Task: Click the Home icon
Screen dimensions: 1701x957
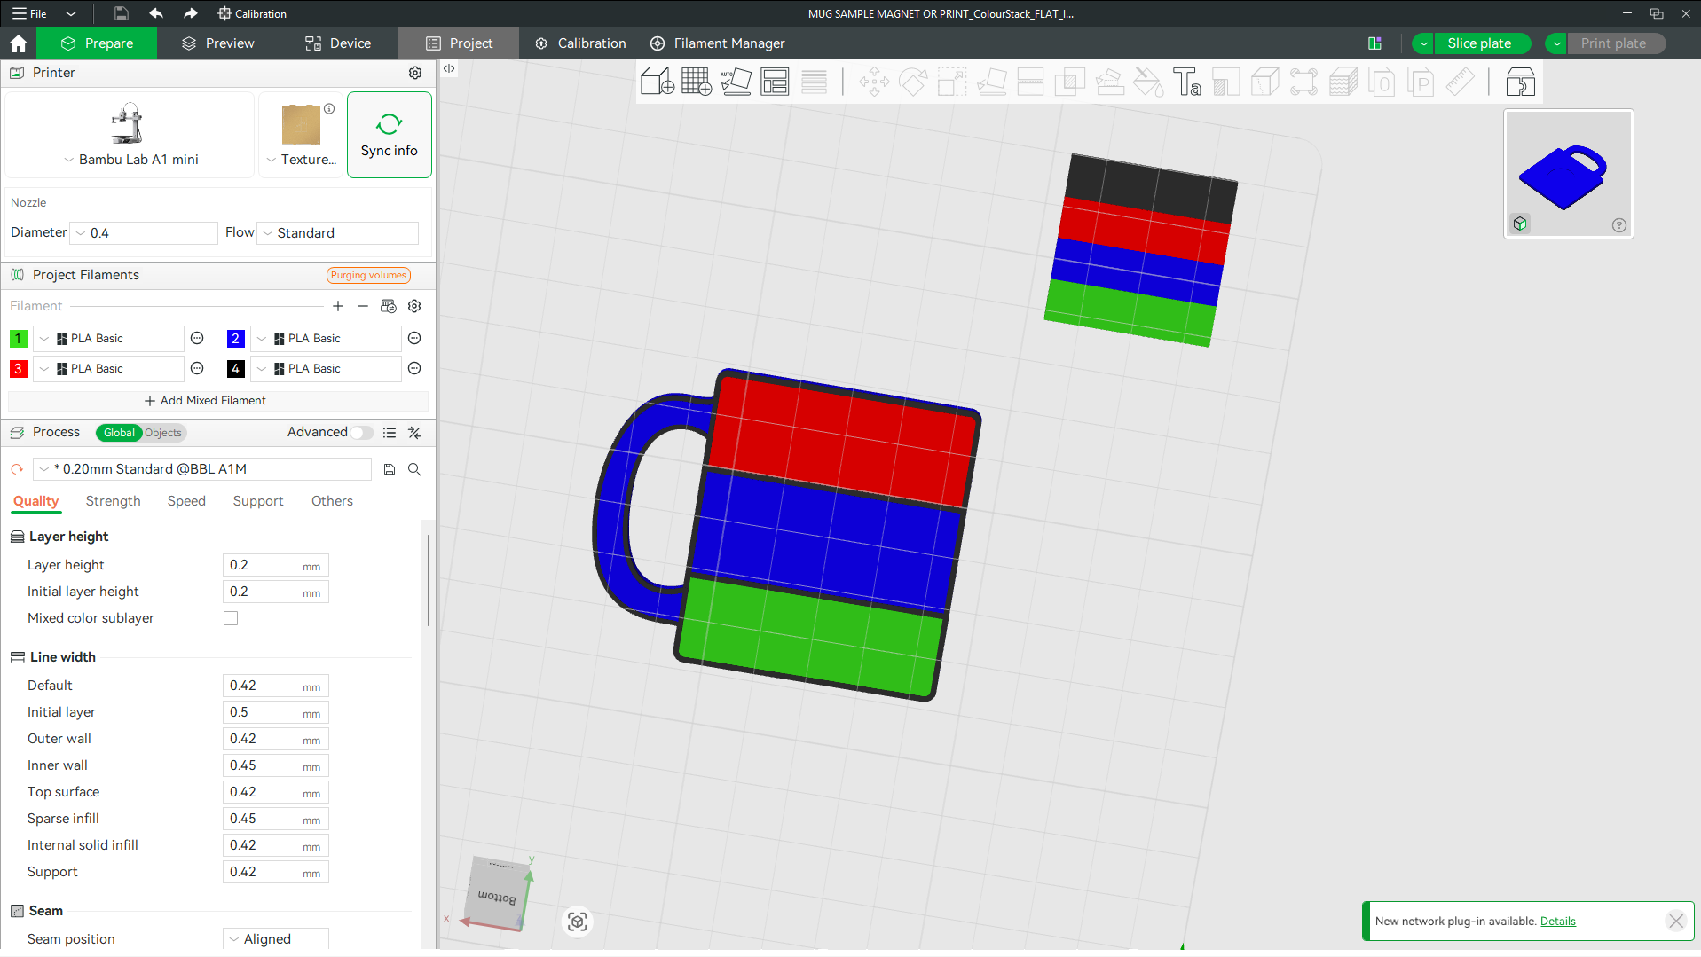Action: pos(18,43)
